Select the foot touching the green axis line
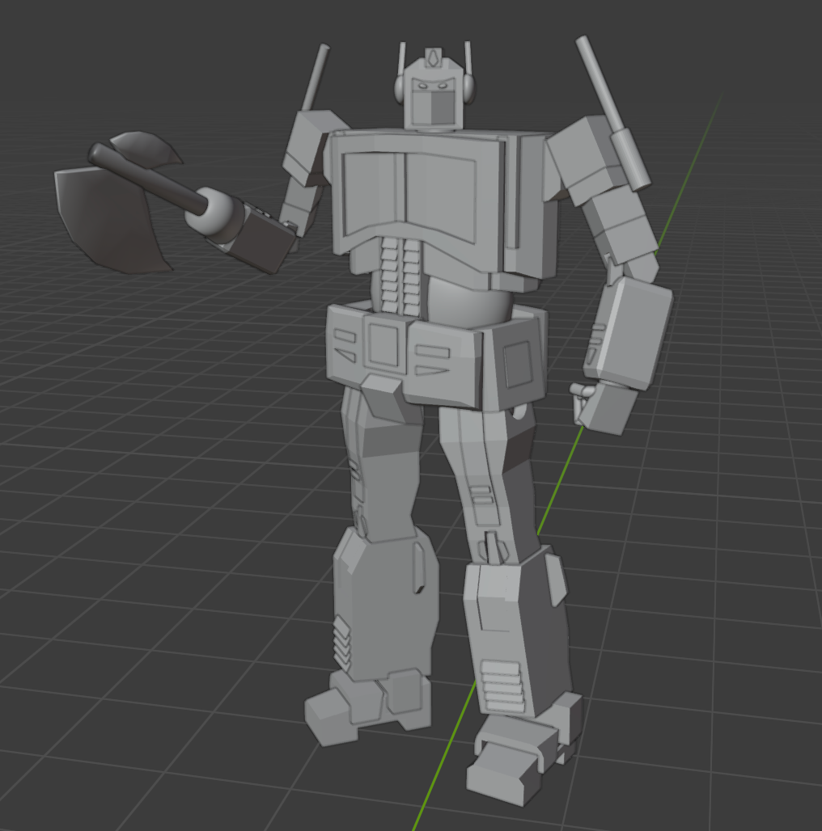The height and width of the screenshot is (831, 822). [523, 753]
